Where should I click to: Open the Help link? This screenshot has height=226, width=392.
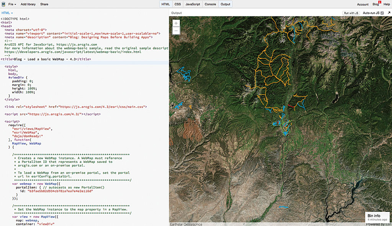(387, 5)
